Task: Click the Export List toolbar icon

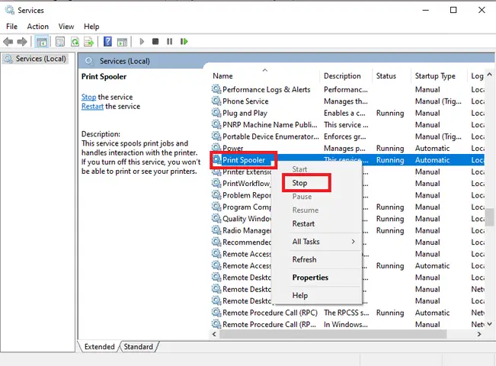Action: [x=89, y=41]
